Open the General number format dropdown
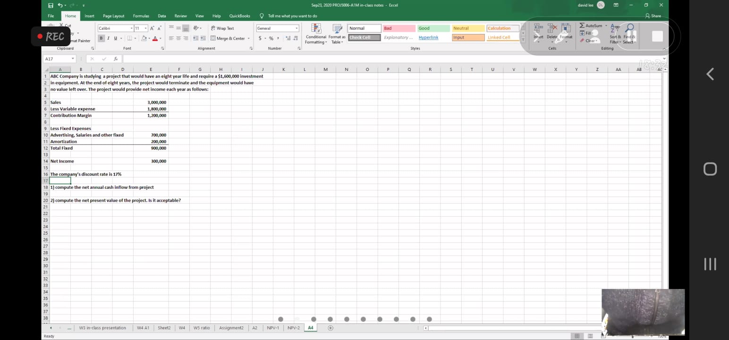The width and height of the screenshot is (729, 340). pos(297,28)
